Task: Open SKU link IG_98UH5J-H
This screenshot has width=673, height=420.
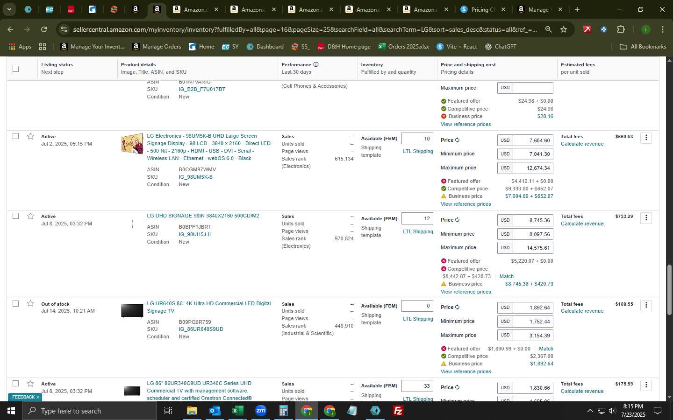Action: point(195,234)
